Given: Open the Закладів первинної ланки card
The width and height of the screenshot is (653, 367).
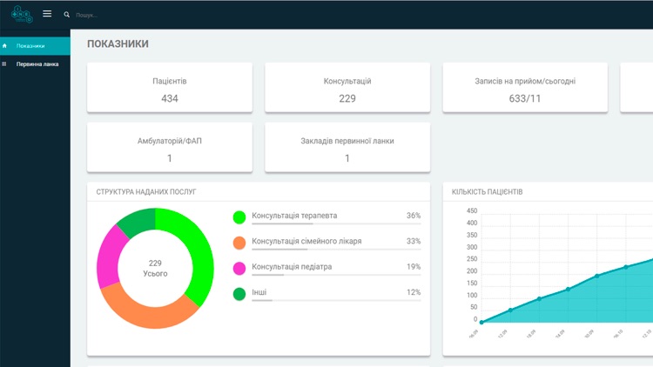Looking at the screenshot, I should point(347,147).
